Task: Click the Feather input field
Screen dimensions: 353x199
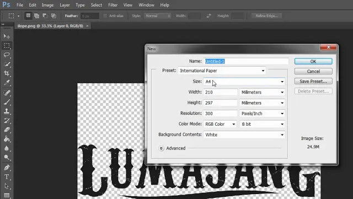Action: point(89,16)
